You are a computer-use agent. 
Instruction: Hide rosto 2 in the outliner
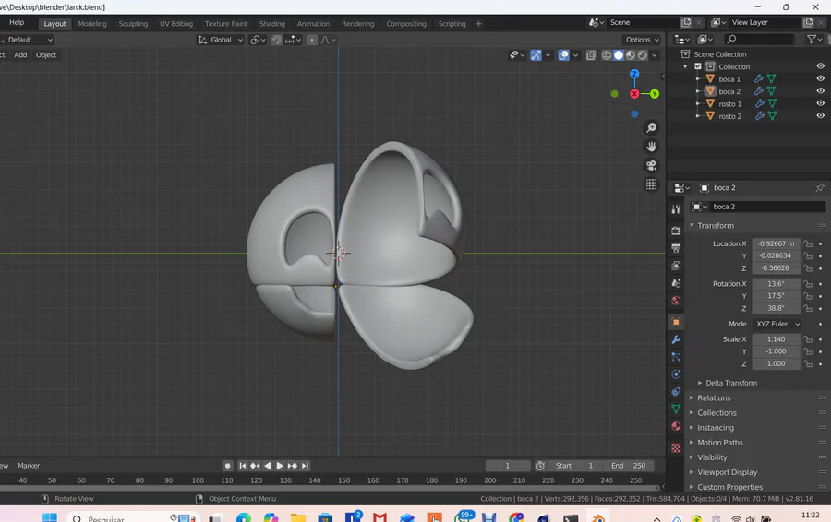pyautogui.click(x=820, y=116)
